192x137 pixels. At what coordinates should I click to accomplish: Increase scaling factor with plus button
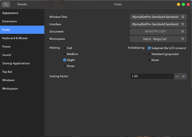pos(184,76)
